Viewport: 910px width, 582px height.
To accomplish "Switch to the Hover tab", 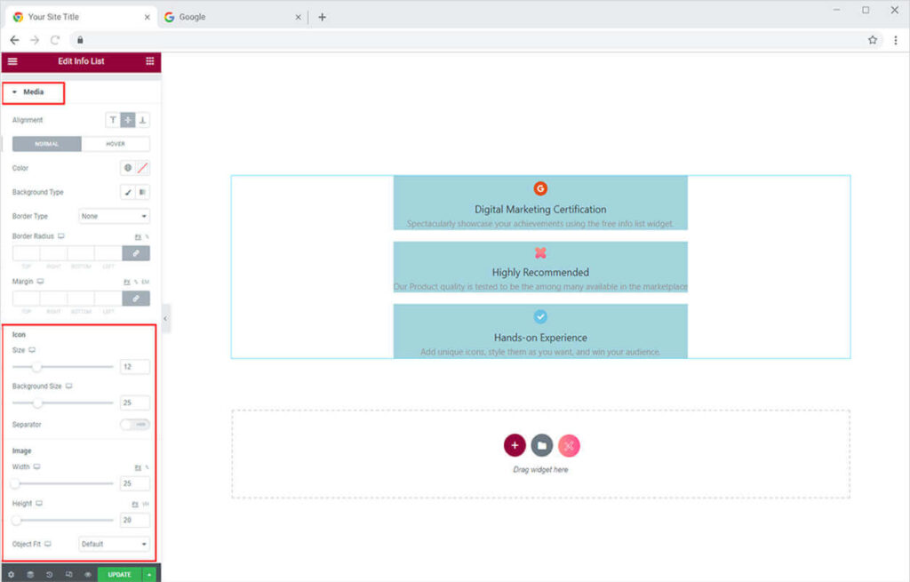I will pyautogui.click(x=116, y=144).
